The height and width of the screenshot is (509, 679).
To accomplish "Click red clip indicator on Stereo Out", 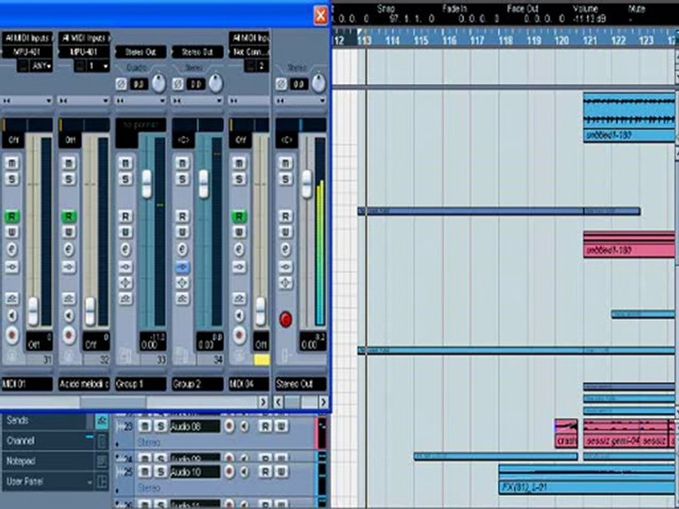I will tap(286, 320).
